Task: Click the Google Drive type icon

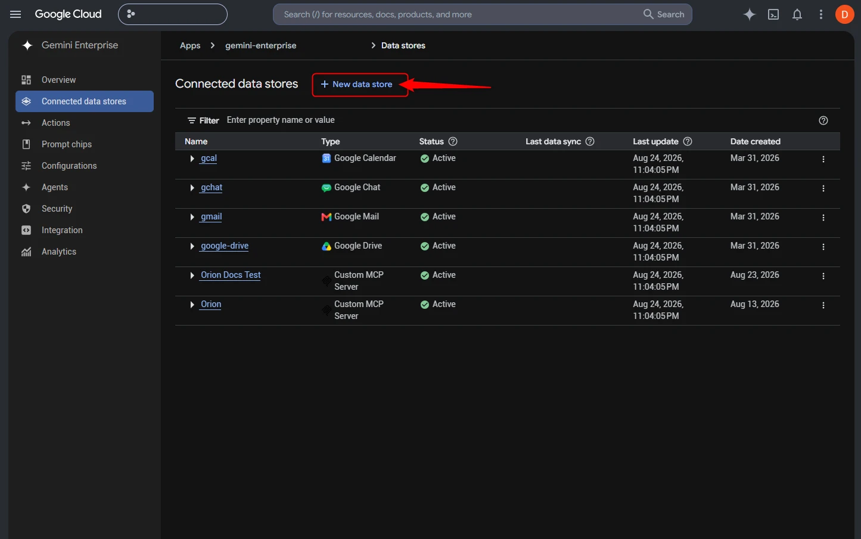Action: tap(327, 246)
